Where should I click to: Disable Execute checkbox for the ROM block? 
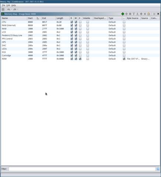80,59
